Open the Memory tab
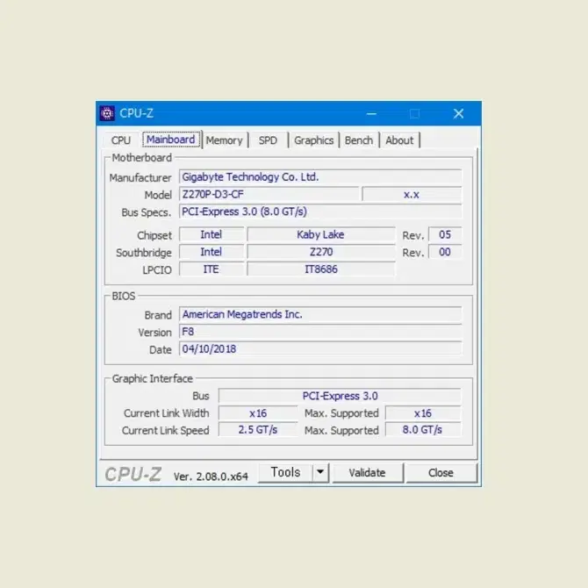Screen dimensions: 588x588 (225, 140)
